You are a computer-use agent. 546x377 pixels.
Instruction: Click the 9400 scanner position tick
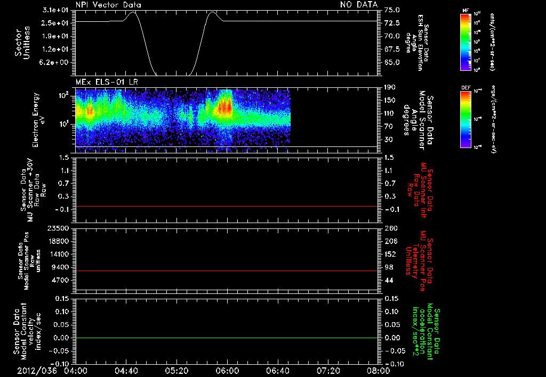(60, 267)
